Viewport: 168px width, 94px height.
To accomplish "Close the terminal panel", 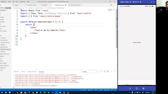I will click(x=114, y=72).
